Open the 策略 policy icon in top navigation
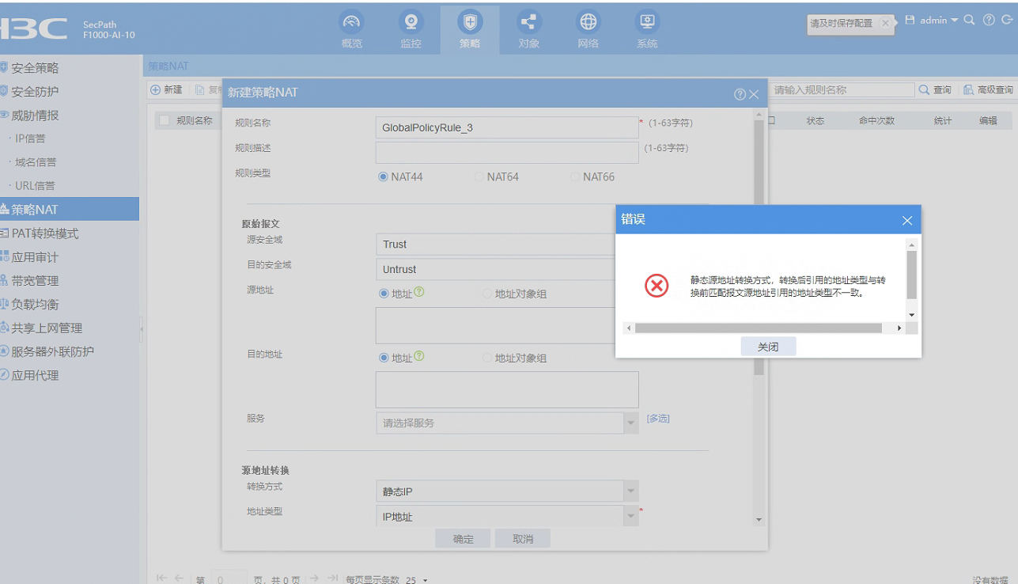The height and width of the screenshot is (584, 1018). [x=470, y=21]
